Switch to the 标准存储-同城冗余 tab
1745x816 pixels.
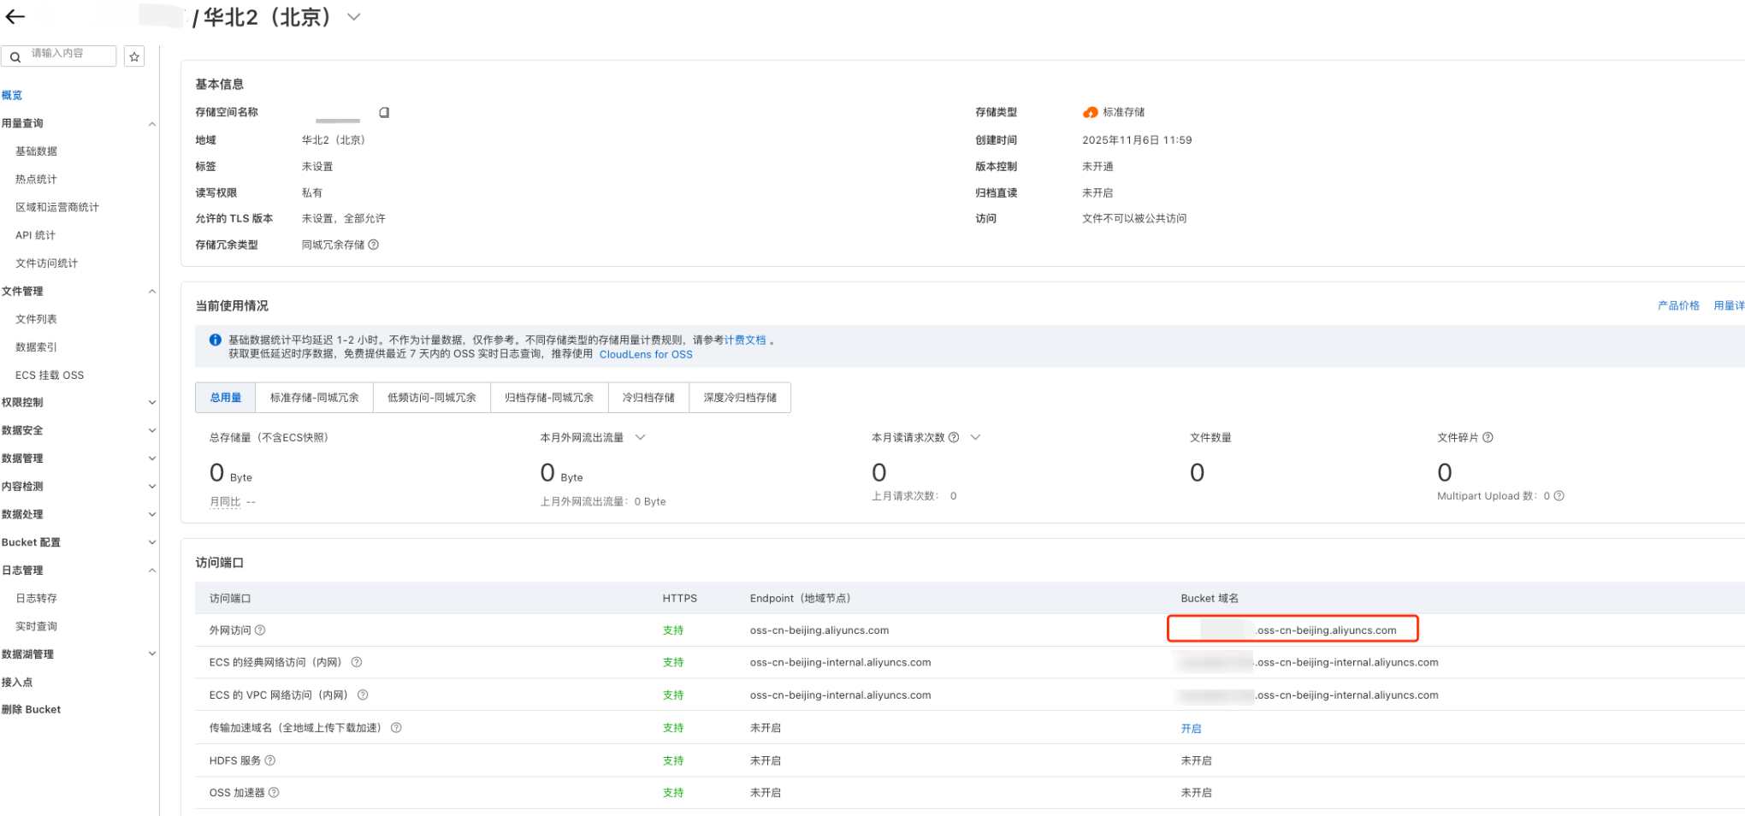point(314,398)
